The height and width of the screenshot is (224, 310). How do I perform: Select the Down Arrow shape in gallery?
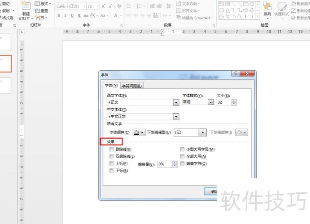coord(252,10)
